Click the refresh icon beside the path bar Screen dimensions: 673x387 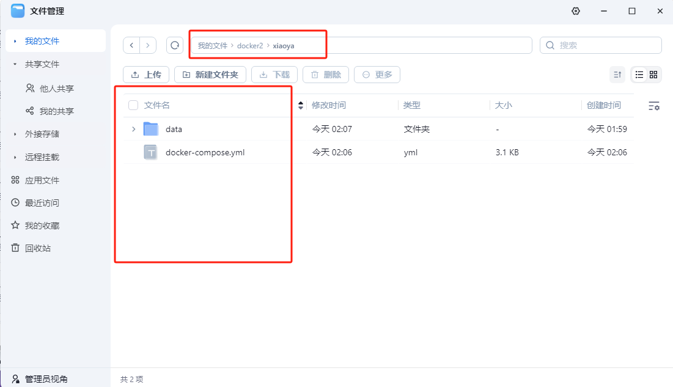(175, 45)
